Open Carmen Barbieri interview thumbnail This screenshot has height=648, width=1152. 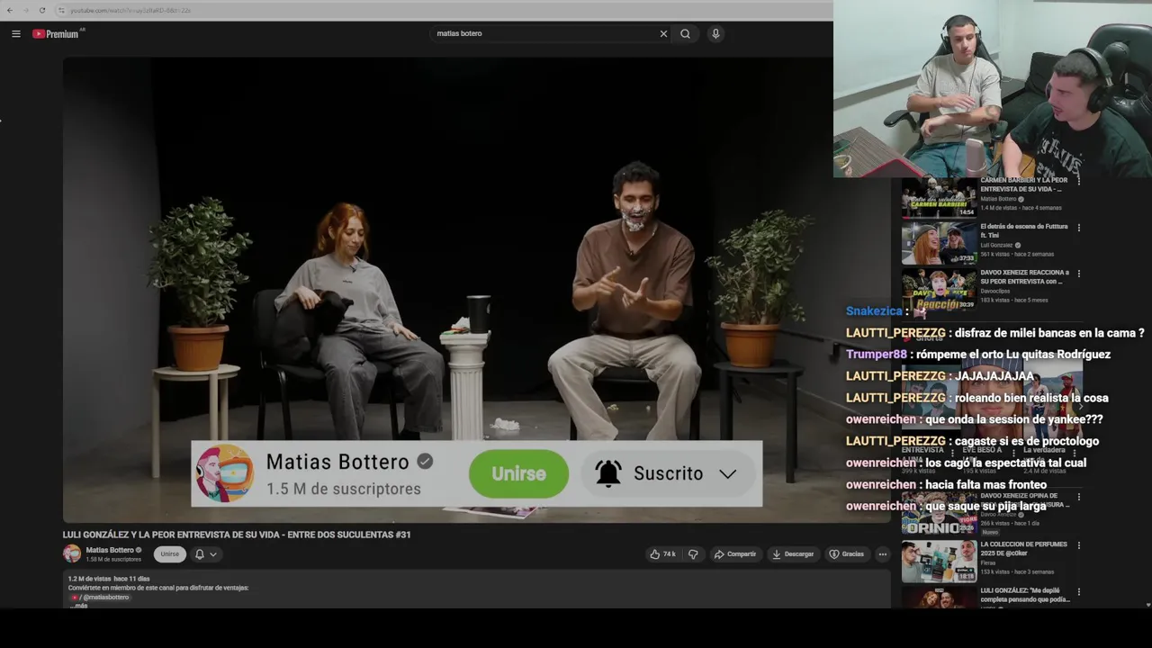click(939, 197)
